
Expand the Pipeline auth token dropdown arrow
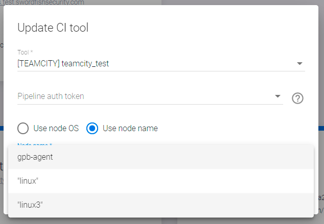(x=278, y=96)
